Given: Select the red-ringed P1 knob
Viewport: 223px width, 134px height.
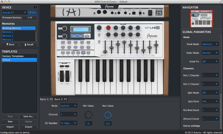Looking at the screenshot, I should tap(108, 28).
